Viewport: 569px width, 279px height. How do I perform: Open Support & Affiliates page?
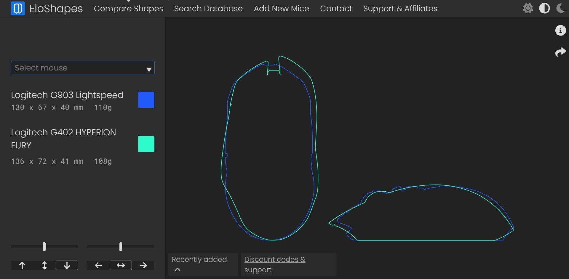400,9
